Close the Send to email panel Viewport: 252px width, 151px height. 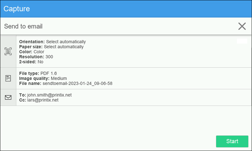242,26
